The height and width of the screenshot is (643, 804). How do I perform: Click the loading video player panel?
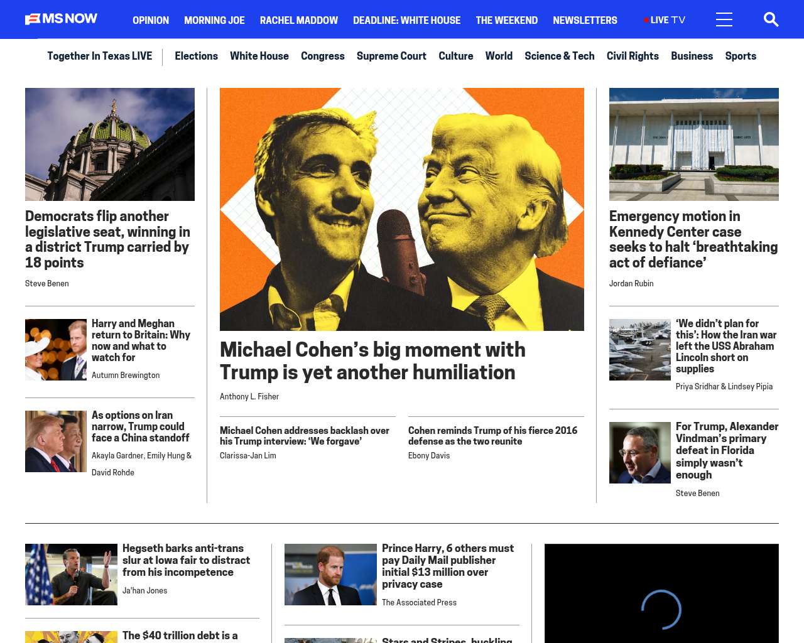coord(661,593)
